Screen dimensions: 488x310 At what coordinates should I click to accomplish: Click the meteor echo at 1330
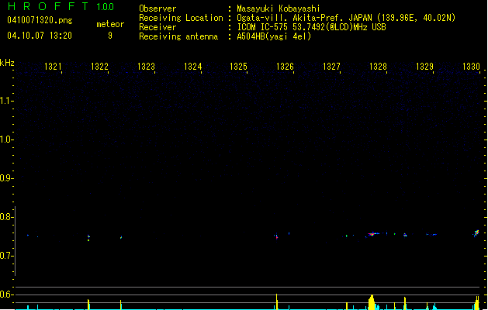click(476, 233)
